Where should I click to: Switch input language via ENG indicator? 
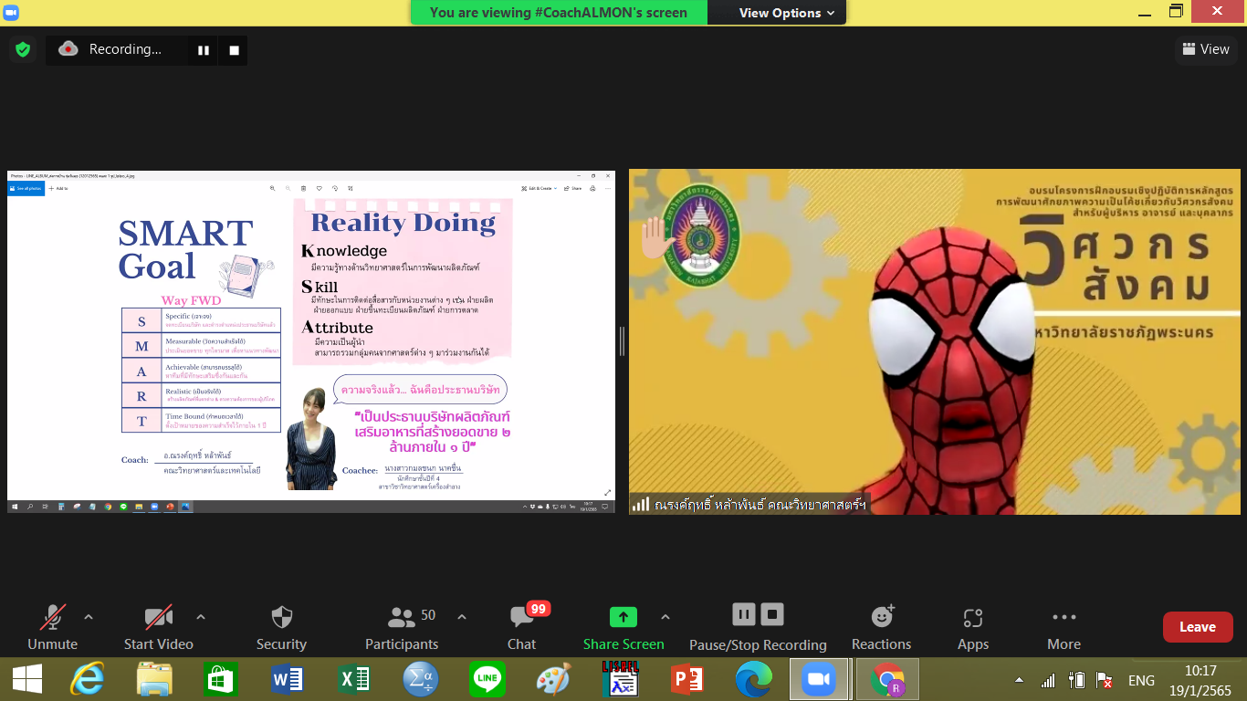point(1141,680)
